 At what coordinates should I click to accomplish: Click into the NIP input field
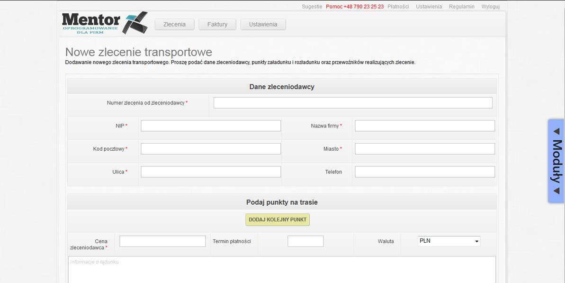(211, 126)
